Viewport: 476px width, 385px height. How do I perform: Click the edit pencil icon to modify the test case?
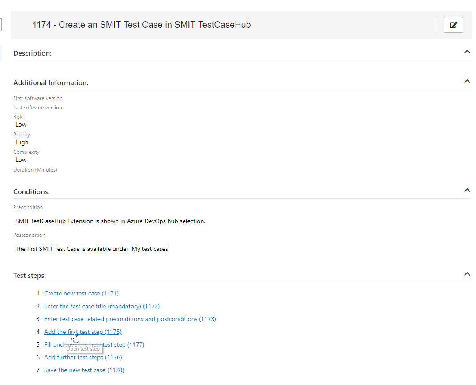pos(453,25)
